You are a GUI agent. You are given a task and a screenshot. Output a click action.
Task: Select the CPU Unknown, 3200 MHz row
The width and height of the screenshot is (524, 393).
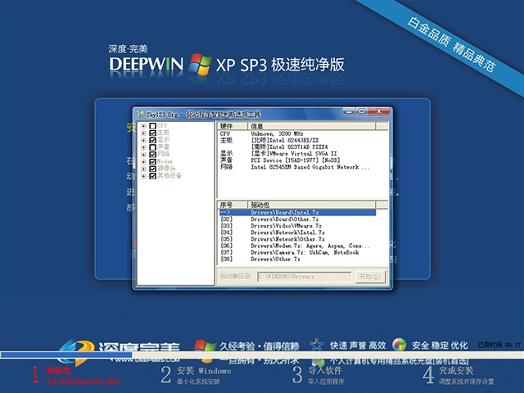pos(297,133)
